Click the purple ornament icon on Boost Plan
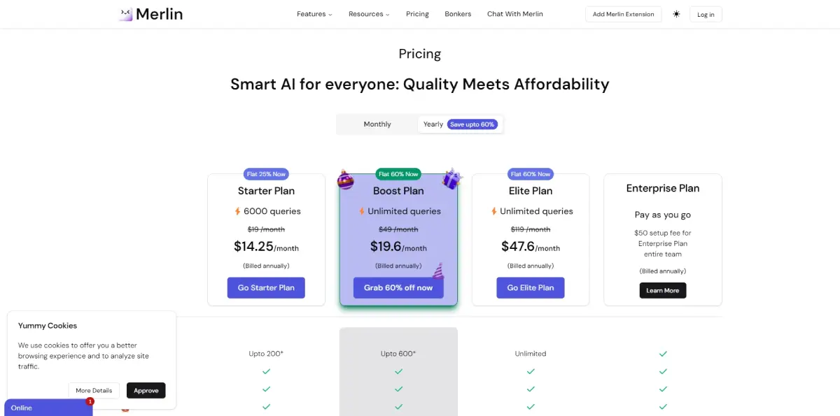Screen dimensions: 840x416 pyautogui.click(x=346, y=180)
